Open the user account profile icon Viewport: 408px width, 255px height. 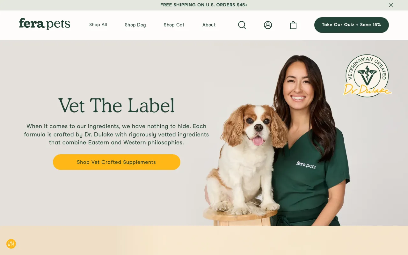(268, 25)
